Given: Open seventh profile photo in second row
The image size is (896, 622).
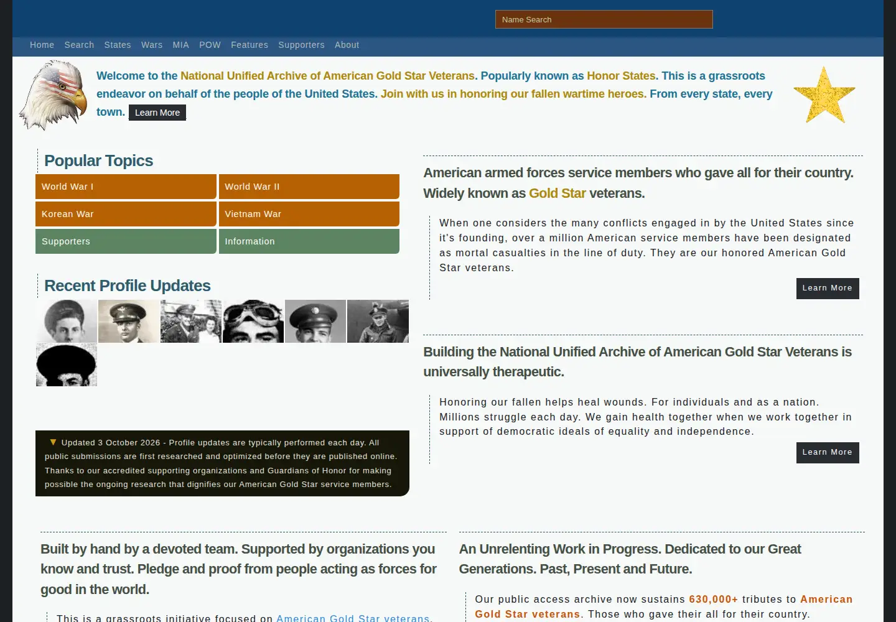Looking at the screenshot, I should 67,365.
